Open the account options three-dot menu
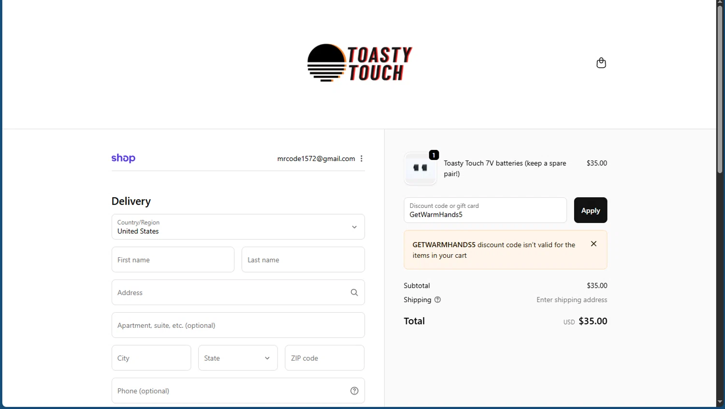This screenshot has height=409, width=725. (362, 159)
